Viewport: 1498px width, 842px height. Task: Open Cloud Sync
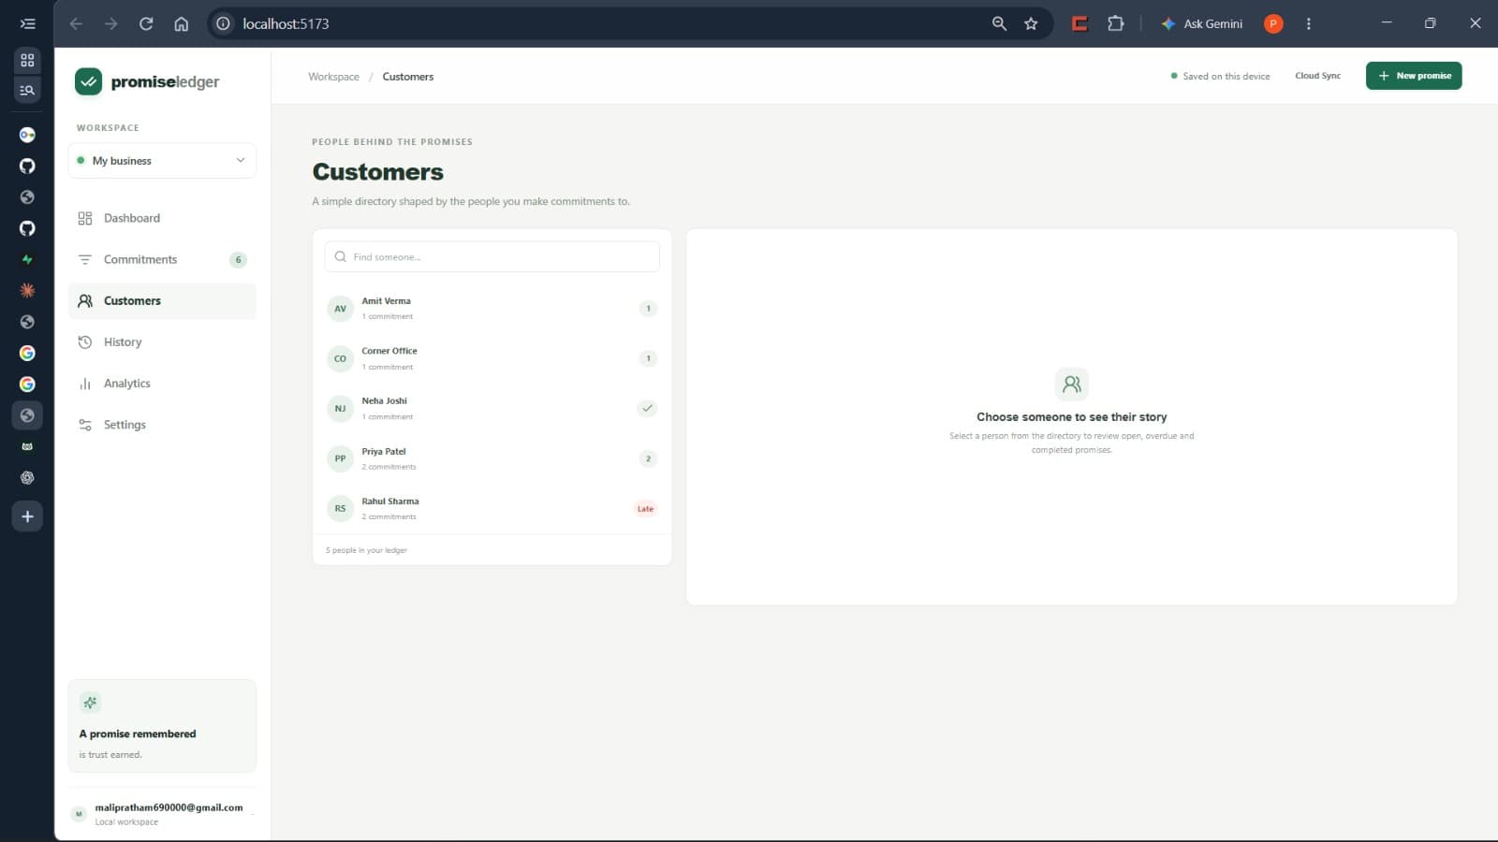point(1317,76)
